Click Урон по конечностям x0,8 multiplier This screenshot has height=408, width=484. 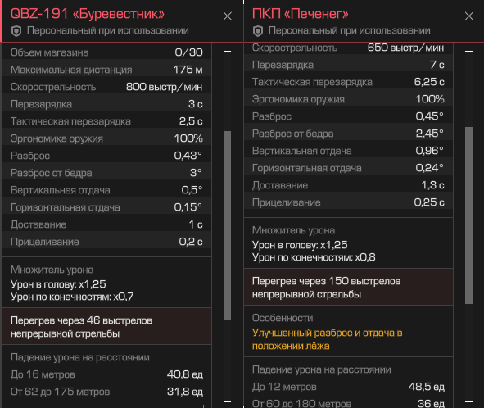314,257
